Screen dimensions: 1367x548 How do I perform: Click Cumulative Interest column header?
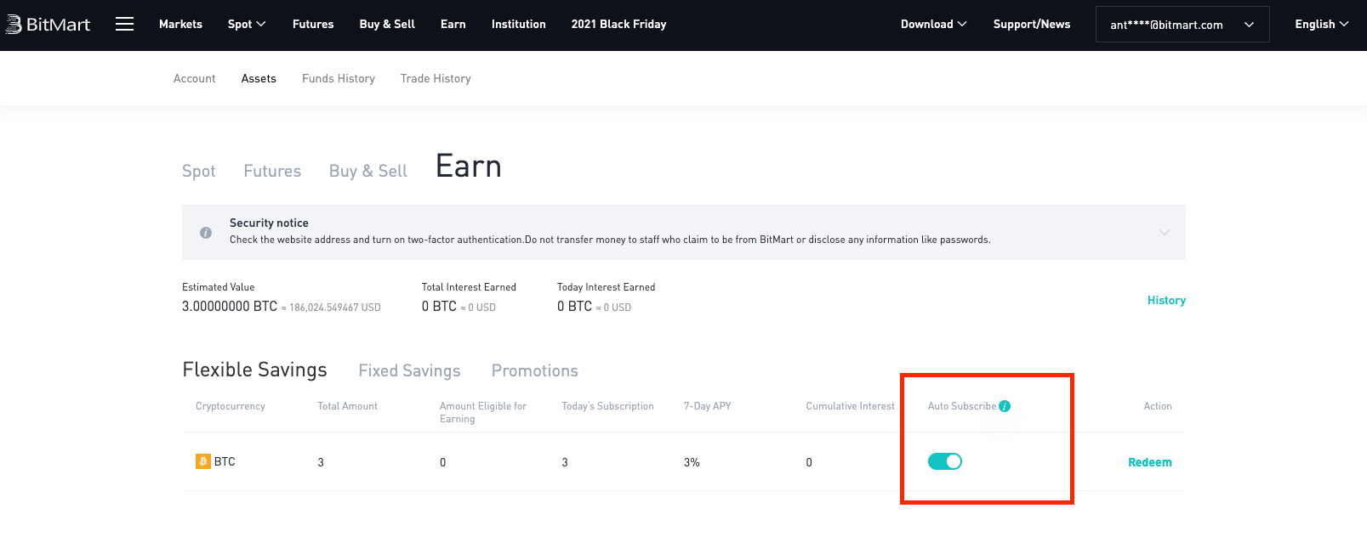point(850,406)
